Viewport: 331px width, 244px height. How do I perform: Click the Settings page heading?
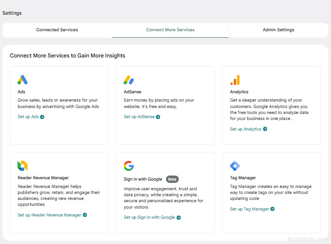(x=12, y=13)
